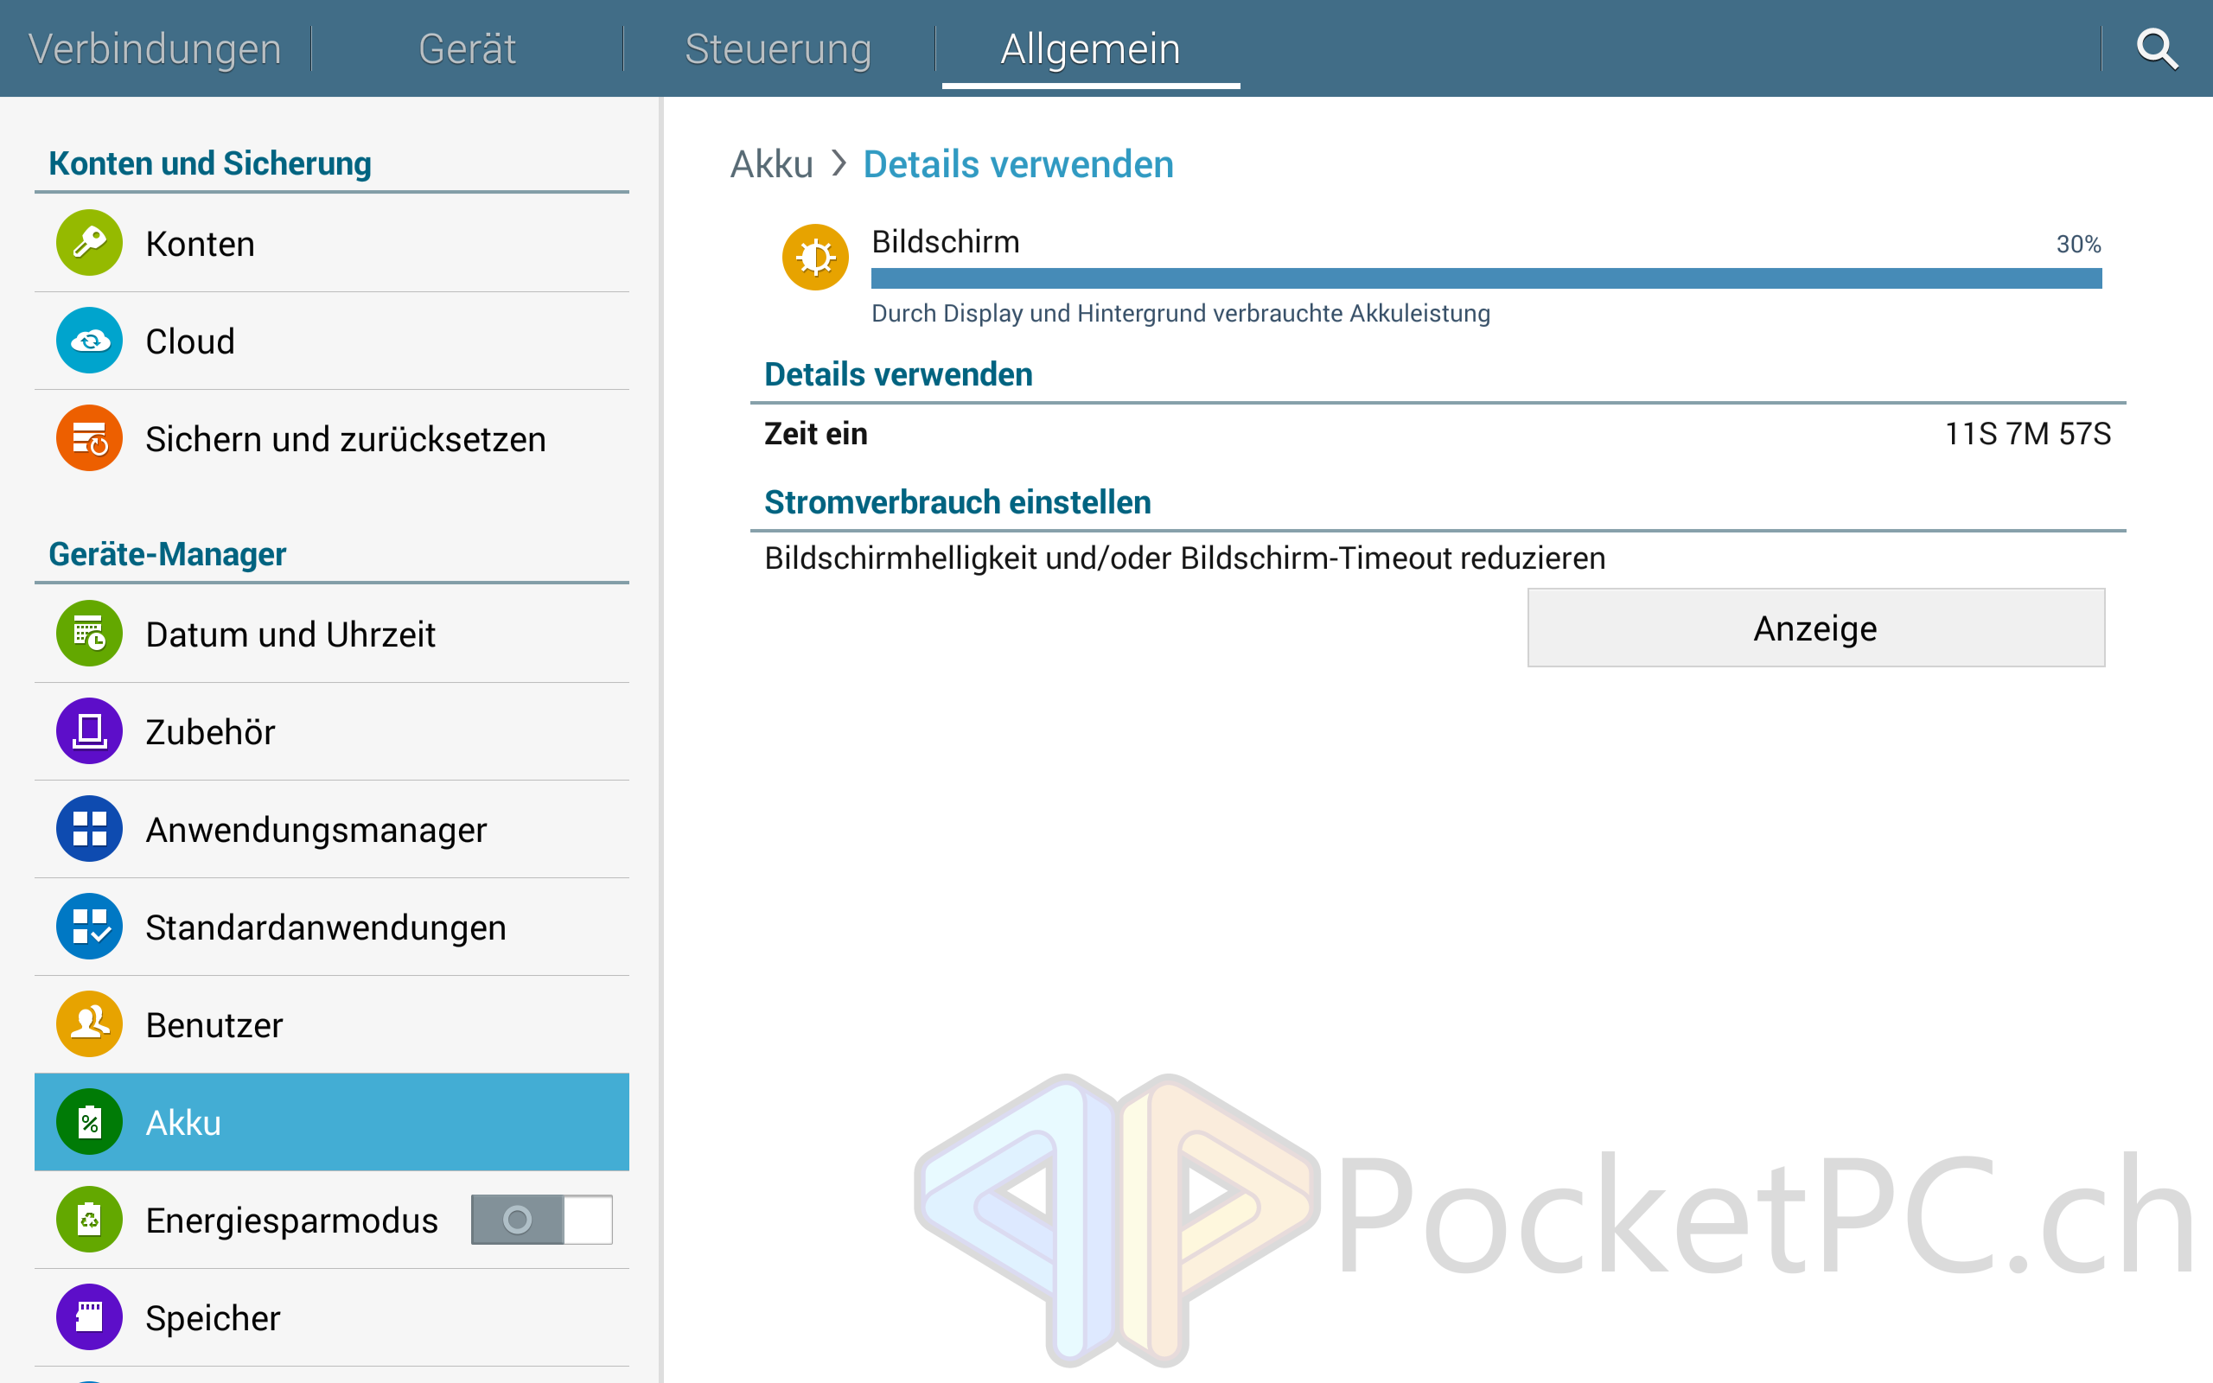Tap the Anwendungsmanager grid icon
This screenshot has width=2213, height=1383.
click(89, 829)
